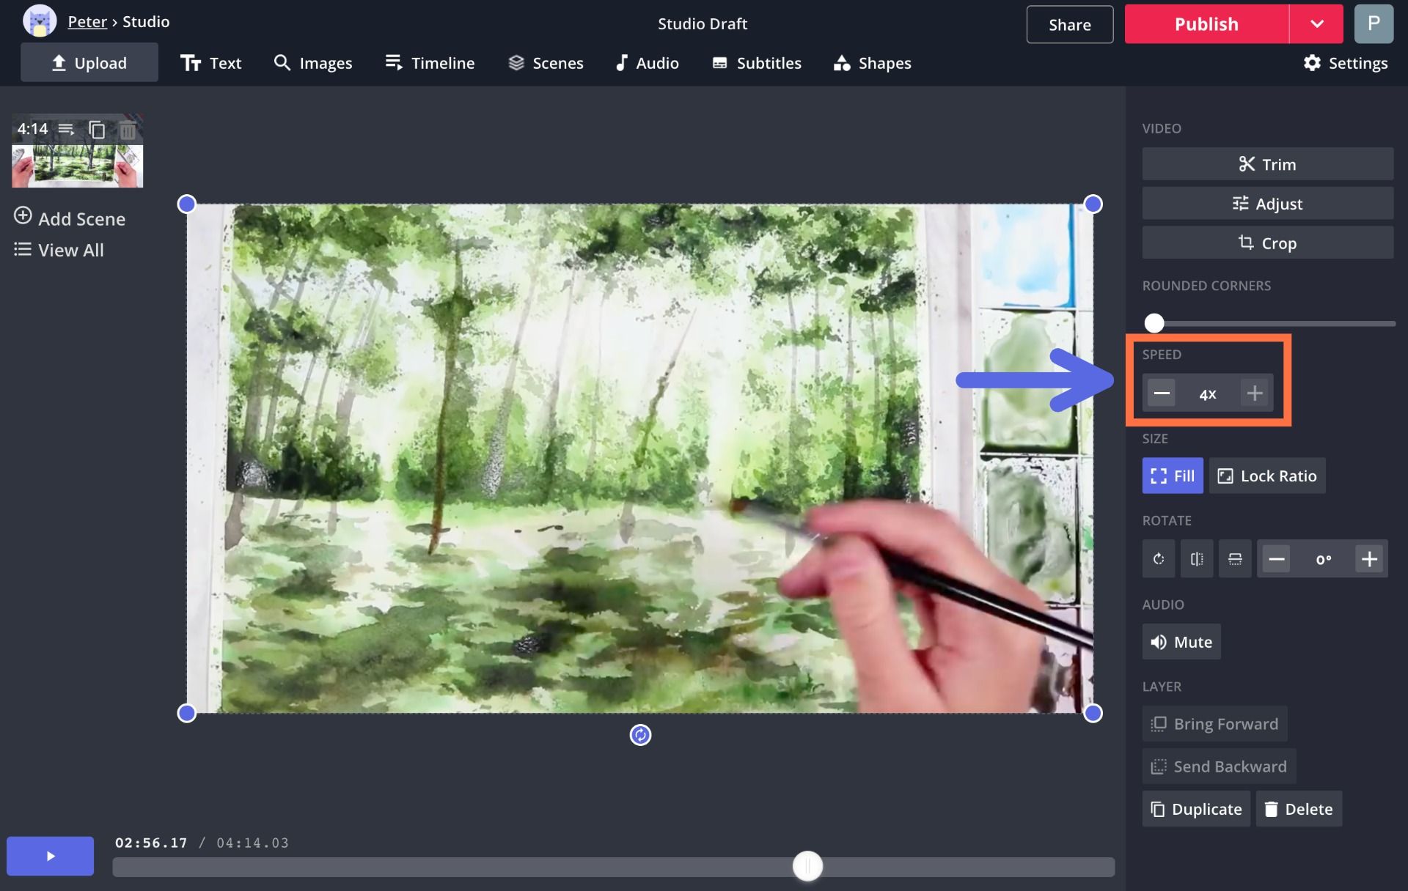Viewport: 1408px width, 891px height.
Task: Mute the video audio
Action: coord(1181,642)
